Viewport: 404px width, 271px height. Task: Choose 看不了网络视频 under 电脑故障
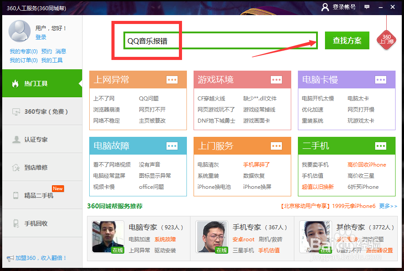pos(112,164)
